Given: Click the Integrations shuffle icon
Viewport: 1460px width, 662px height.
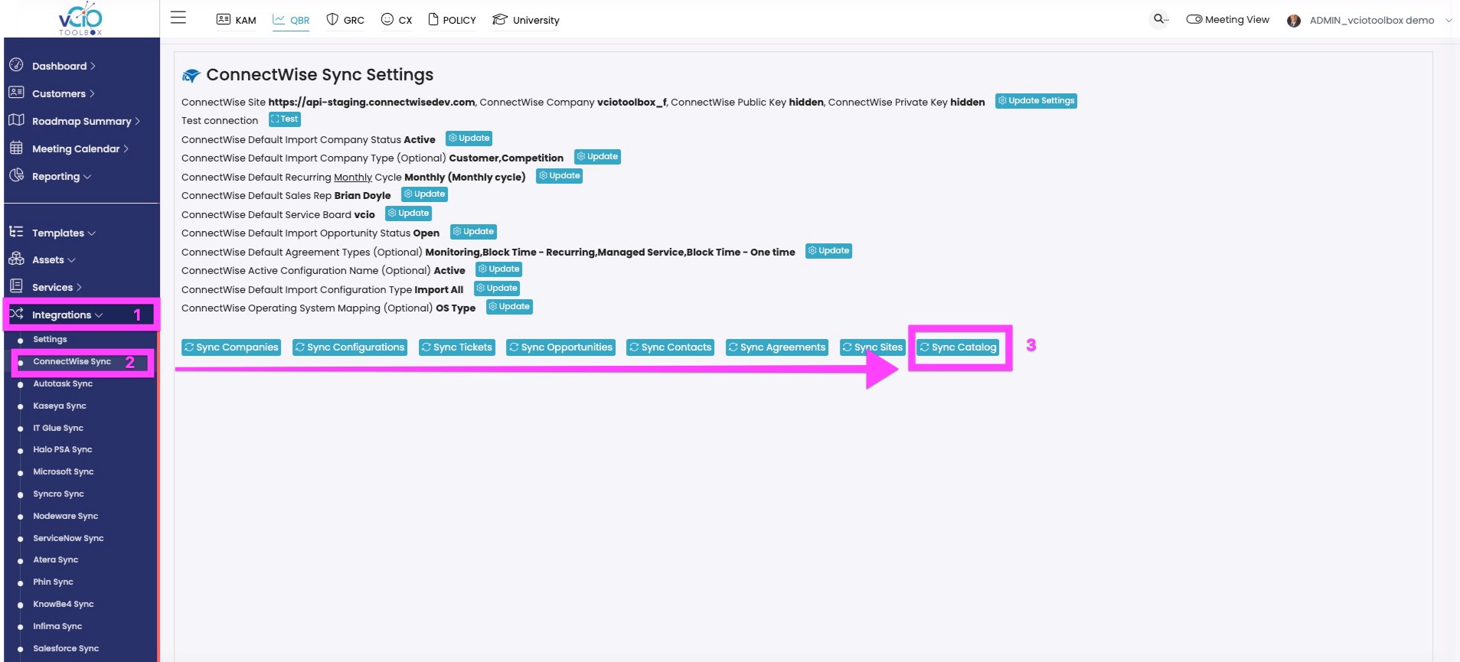Looking at the screenshot, I should (x=16, y=314).
